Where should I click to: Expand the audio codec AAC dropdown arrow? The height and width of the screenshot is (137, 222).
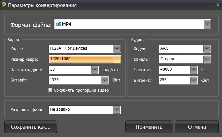click(x=207, y=49)
